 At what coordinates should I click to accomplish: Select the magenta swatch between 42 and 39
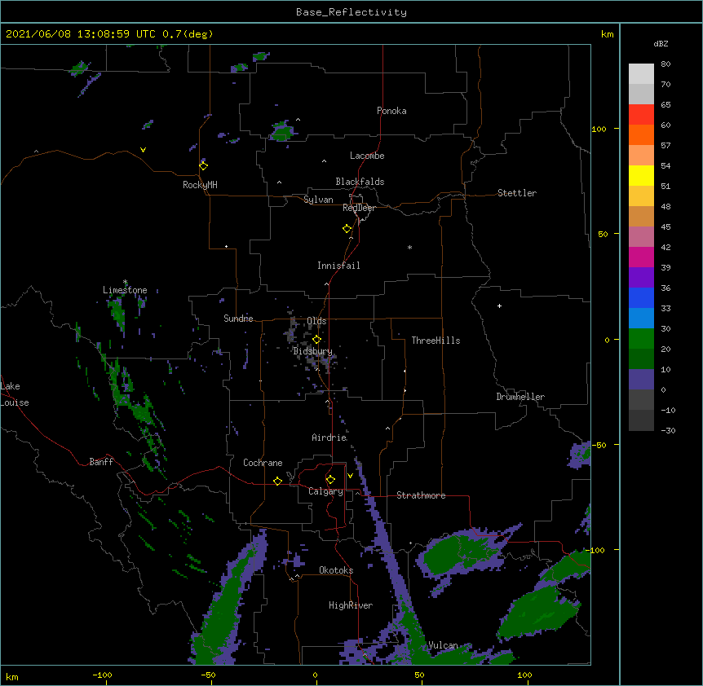pos(641,257)
